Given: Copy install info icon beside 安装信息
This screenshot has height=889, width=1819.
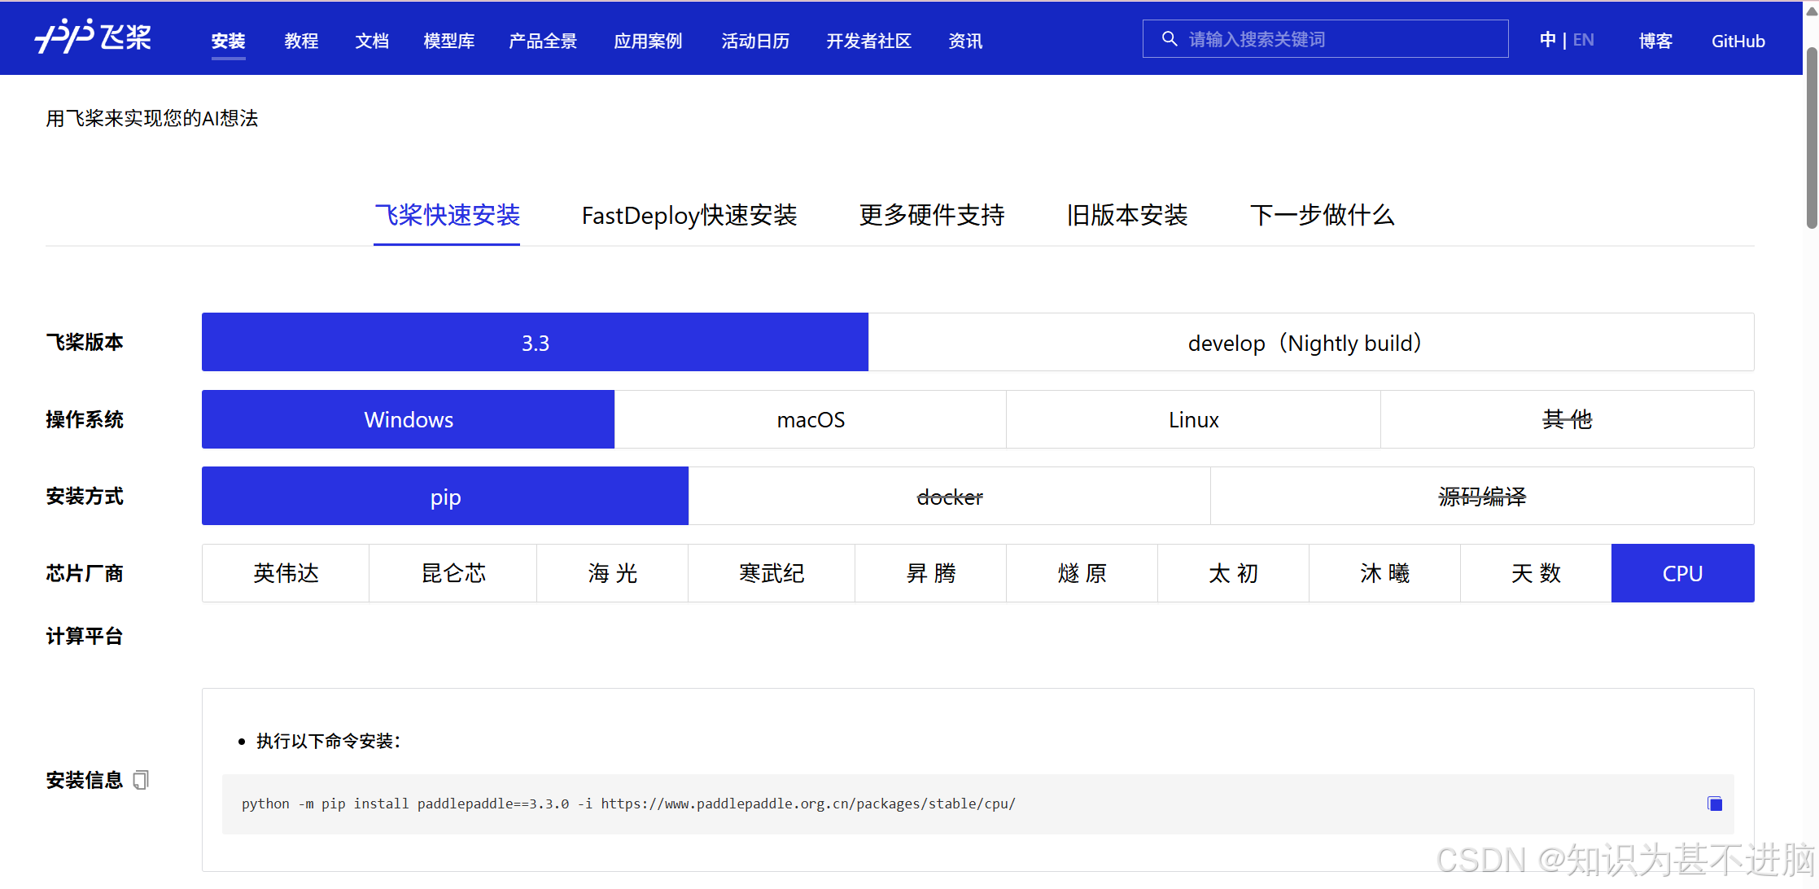Looking at the screenshot, I should (x=141, y=780).
